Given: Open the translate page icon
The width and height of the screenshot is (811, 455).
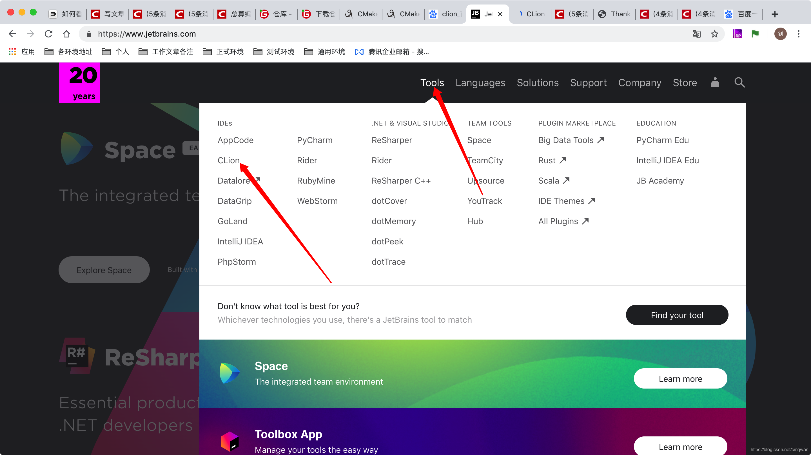Looking at the screenshot, I should click(x=696, y=34).
